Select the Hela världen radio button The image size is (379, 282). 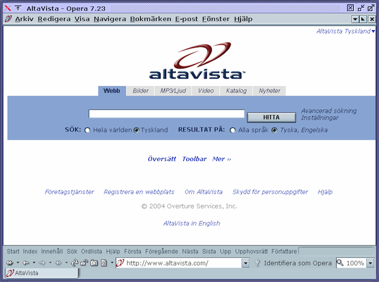click(x=87, y=130)
